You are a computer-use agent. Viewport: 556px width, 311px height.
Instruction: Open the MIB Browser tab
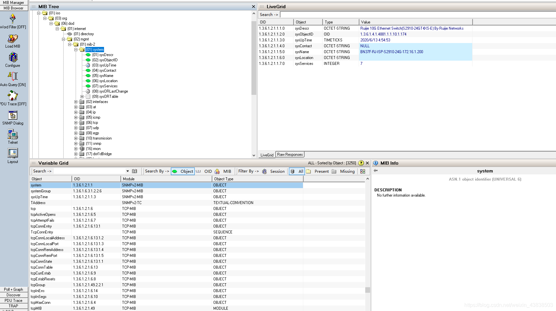click(x=14, y=8)
